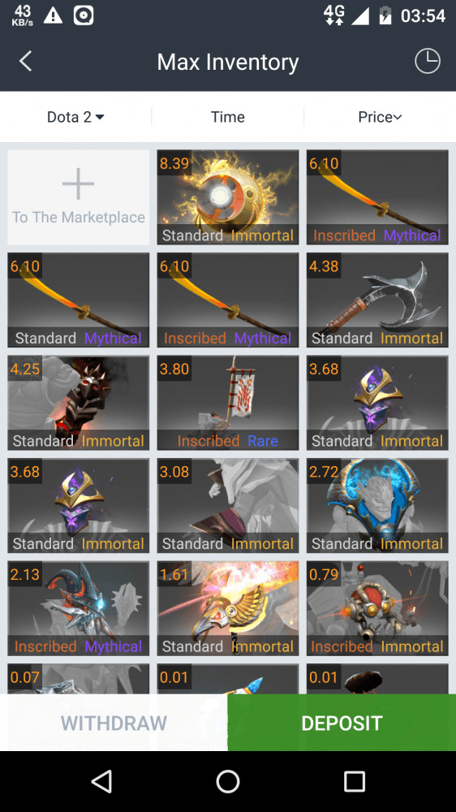
Task: Select the 4.38 Immortal axe item
Action: tap(377, 300)
